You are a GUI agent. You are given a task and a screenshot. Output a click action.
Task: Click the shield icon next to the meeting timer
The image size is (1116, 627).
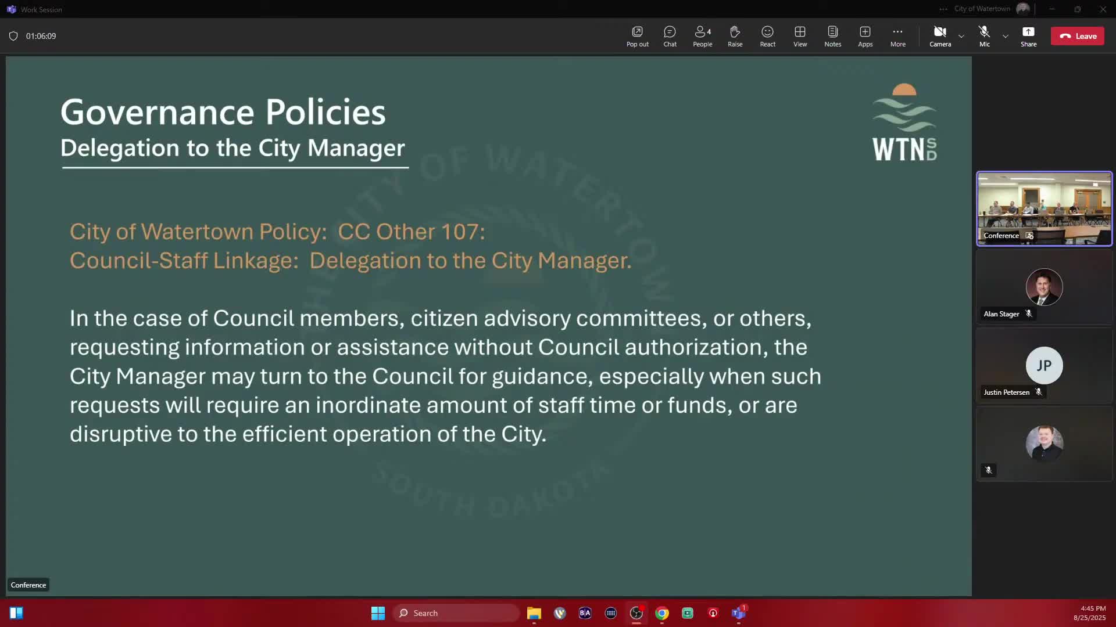13,36
